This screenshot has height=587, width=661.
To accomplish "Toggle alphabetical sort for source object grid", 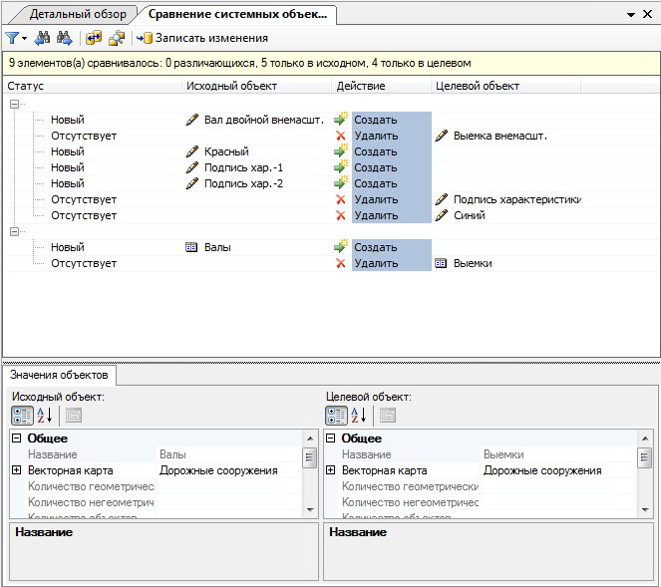I will [44, 416].
